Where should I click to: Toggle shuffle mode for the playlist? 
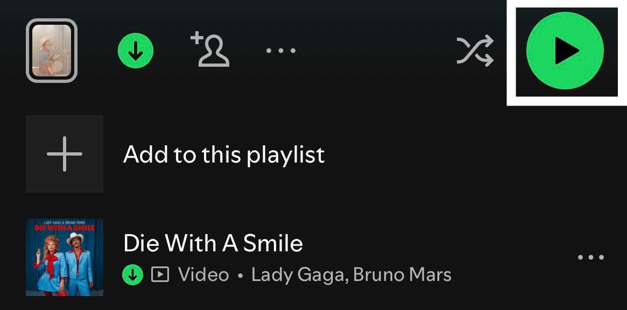click(475, 51)
